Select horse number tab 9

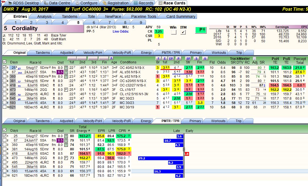[141, 22]
